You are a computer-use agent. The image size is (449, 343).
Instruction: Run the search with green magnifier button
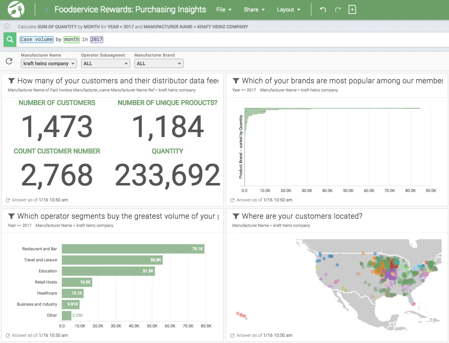coord(10,39)
